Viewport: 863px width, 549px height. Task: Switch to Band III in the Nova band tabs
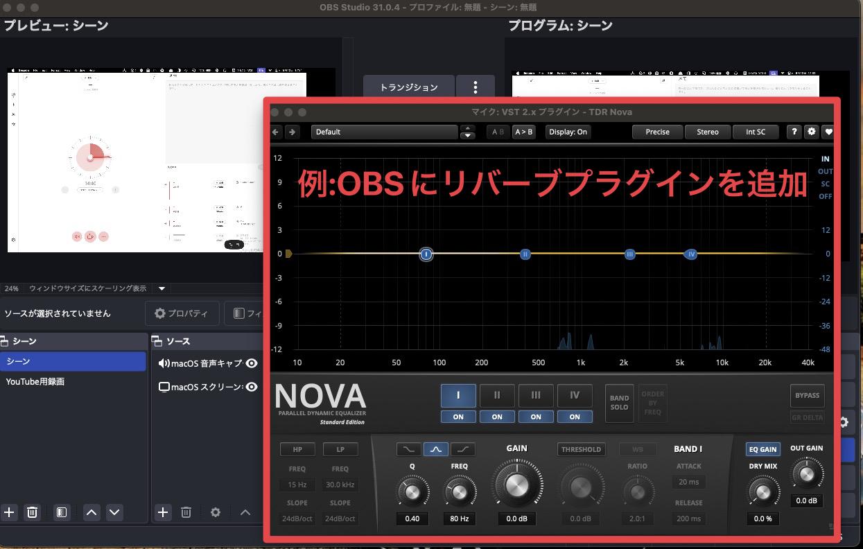536,395
